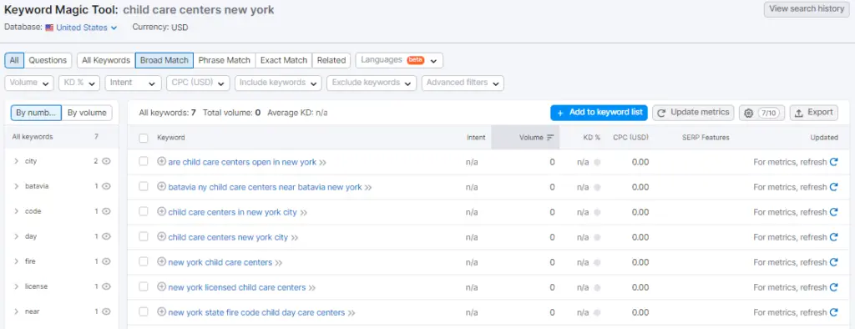Select the Exact Match tab
Screen dimensions: 855x329
284,60
